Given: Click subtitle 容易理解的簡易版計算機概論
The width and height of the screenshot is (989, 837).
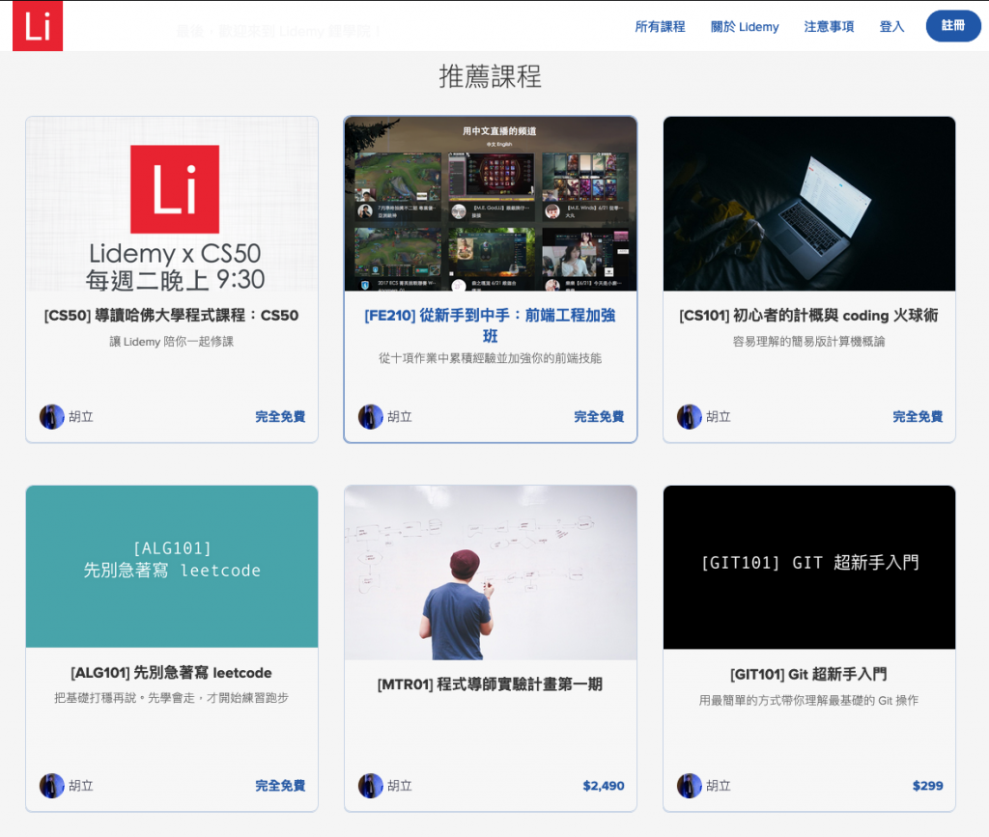Looking at the screenshot, I should [x=808, y=342].
